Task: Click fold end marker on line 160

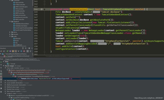Action: pyautogui.click(x=45, y=52)
